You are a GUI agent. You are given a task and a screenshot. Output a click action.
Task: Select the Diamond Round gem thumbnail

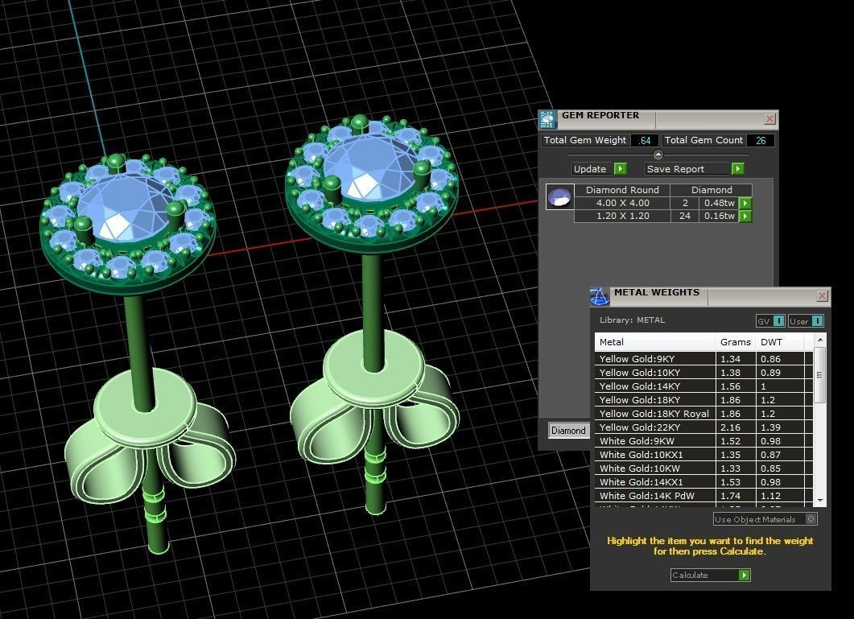(x=559, y=196)
